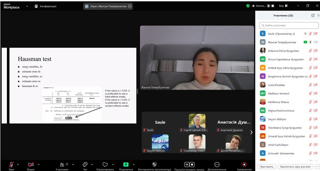Click the green Поделиться share screen icon
Screen dimensions: 320x171
[x=126, y=164]
